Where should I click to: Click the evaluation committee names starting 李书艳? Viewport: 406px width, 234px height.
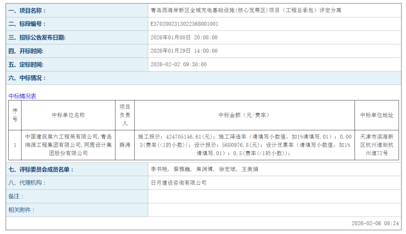coord(204,169)
